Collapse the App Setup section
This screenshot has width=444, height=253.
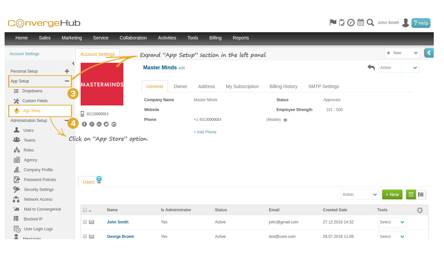(x=67, y=81)
